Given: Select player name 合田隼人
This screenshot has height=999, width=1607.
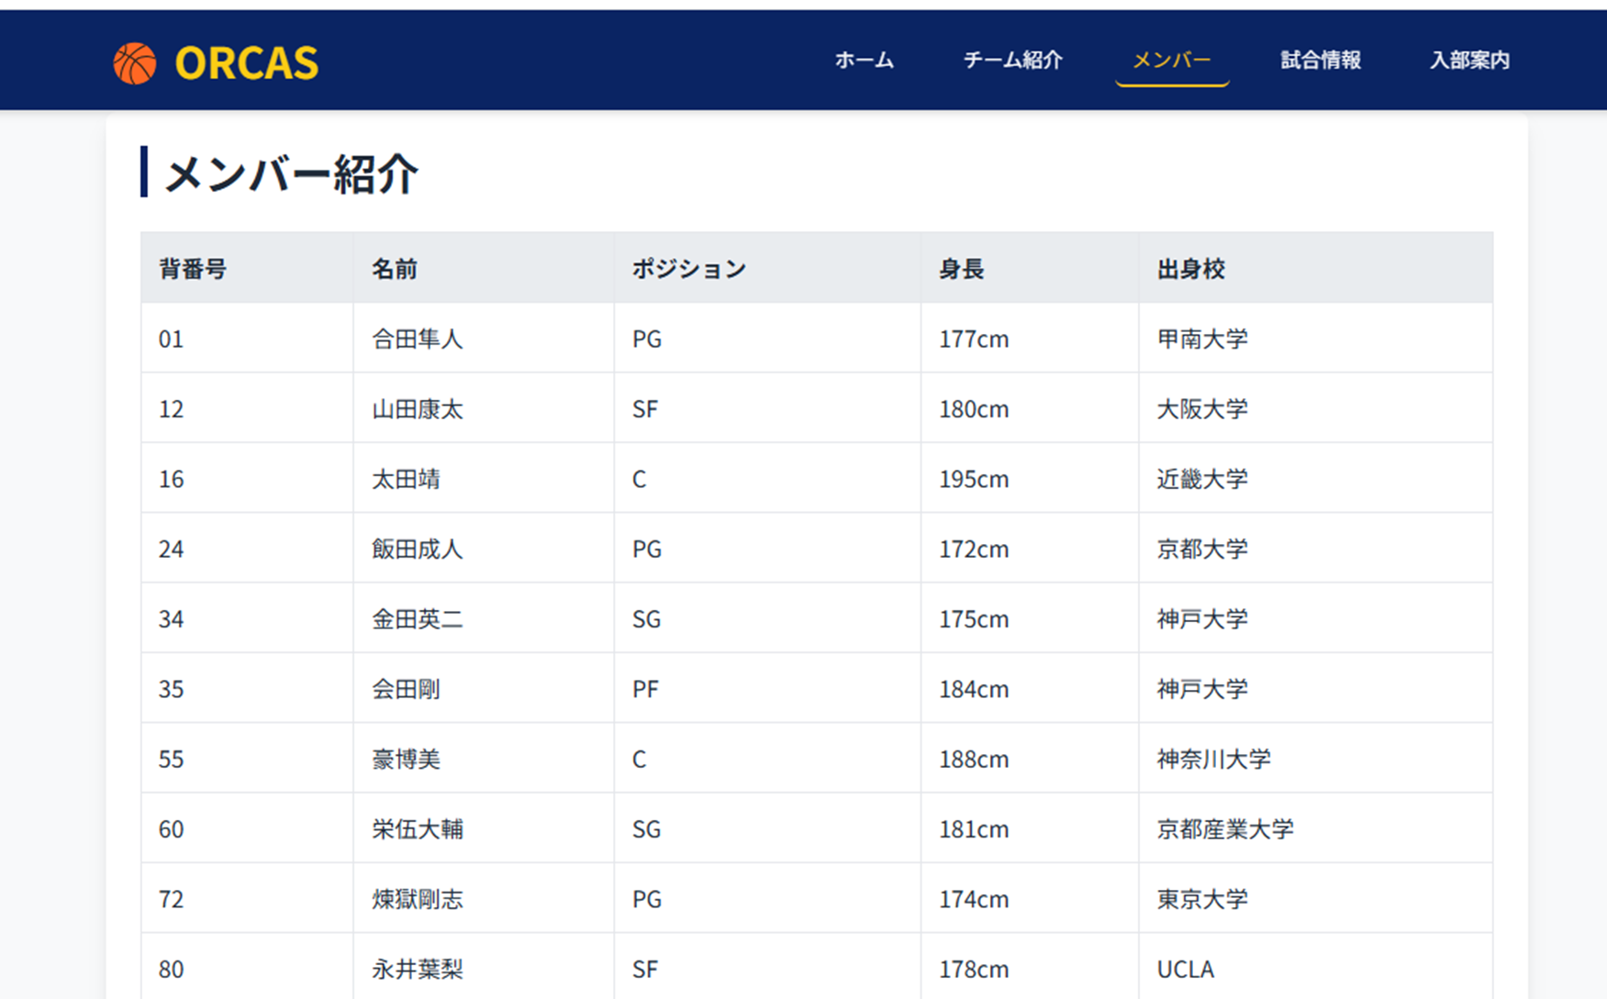Looking at the screenshot, I should [x=418, y=339].
